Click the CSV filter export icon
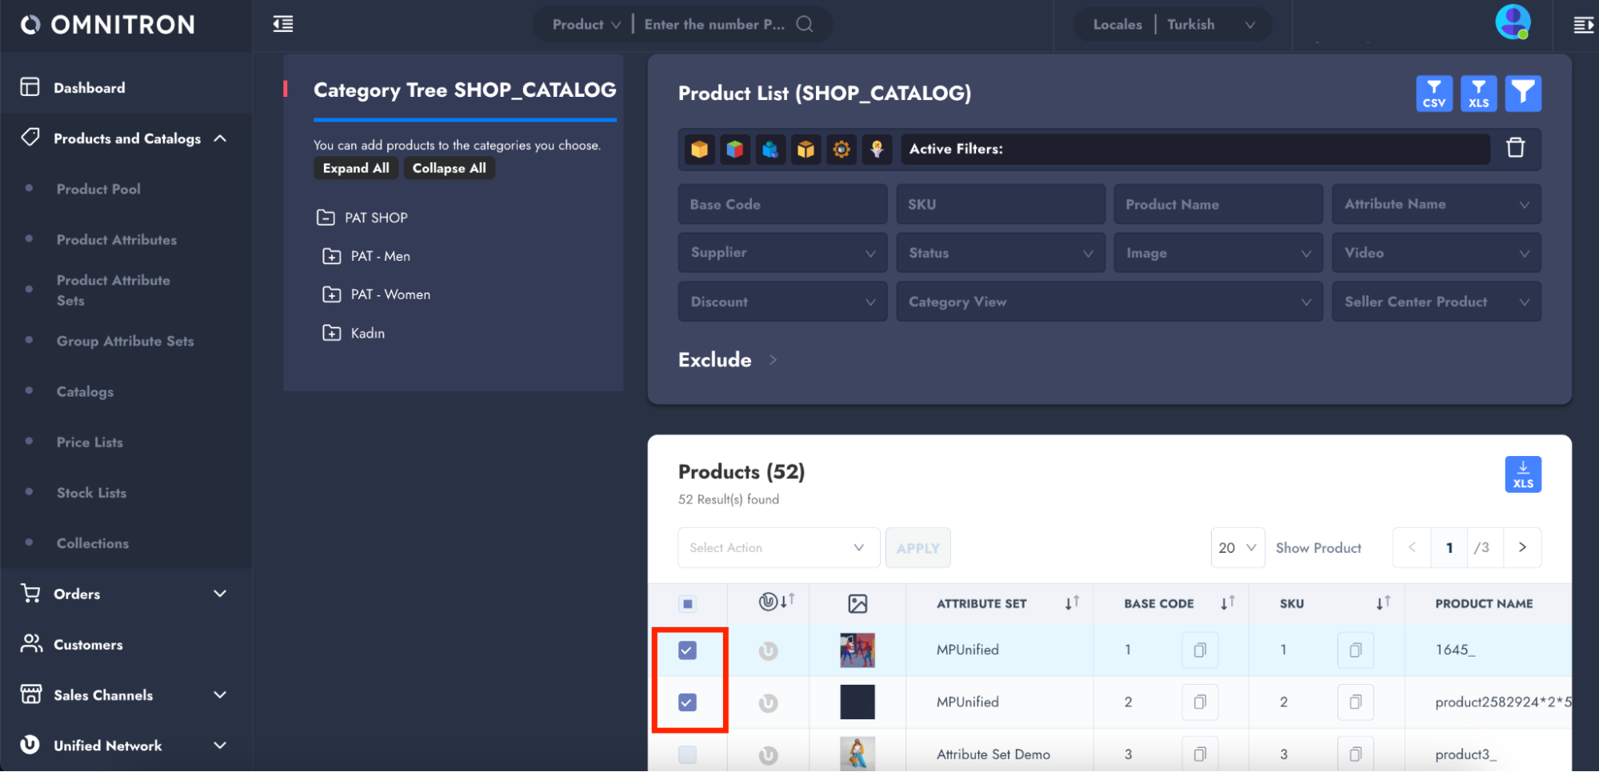The image size is (1599, 772). (1433, 94)
